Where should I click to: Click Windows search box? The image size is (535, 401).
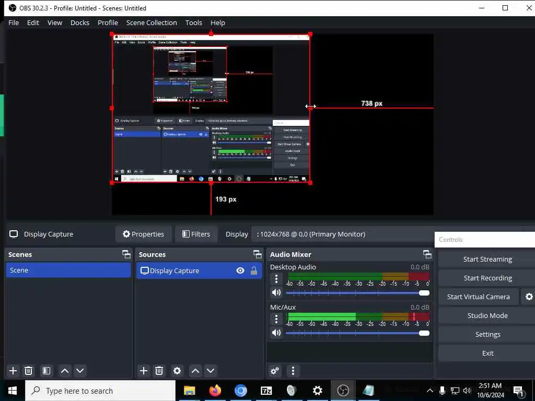pos(100,391)
